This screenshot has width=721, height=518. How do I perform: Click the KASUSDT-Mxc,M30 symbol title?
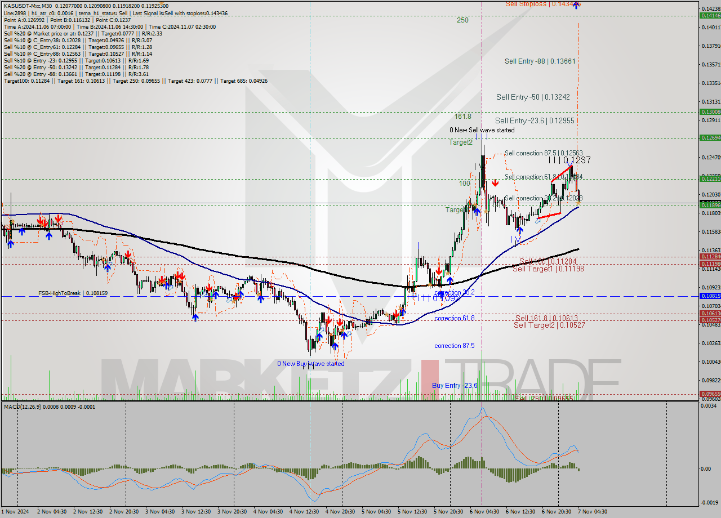[x=27, y=6]
